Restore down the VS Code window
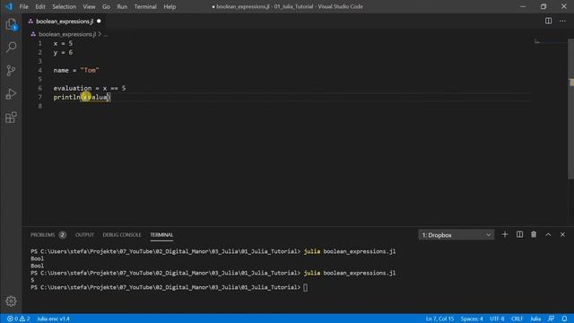Image resolution: width=574 pixels, height=323 pixels. [x=544, y=6]
